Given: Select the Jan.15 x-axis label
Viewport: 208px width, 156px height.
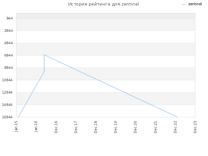Looking at the screenshot, I should click(16, 126).
